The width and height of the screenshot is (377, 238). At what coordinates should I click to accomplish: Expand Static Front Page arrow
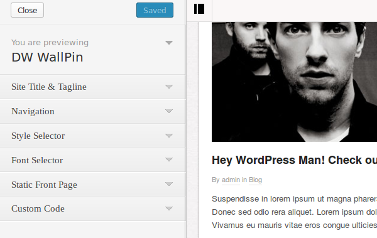point(169,184)
